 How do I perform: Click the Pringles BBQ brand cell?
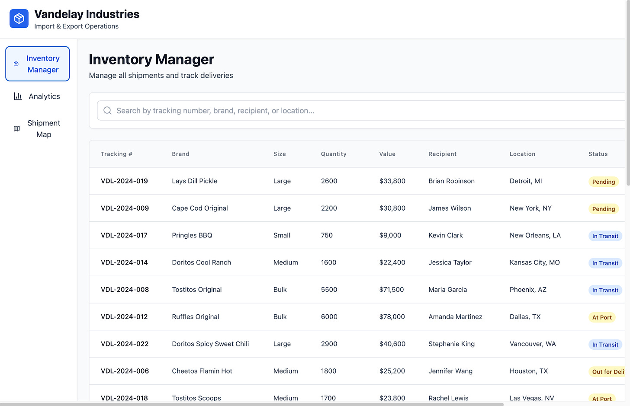click(x=192, y=236)
